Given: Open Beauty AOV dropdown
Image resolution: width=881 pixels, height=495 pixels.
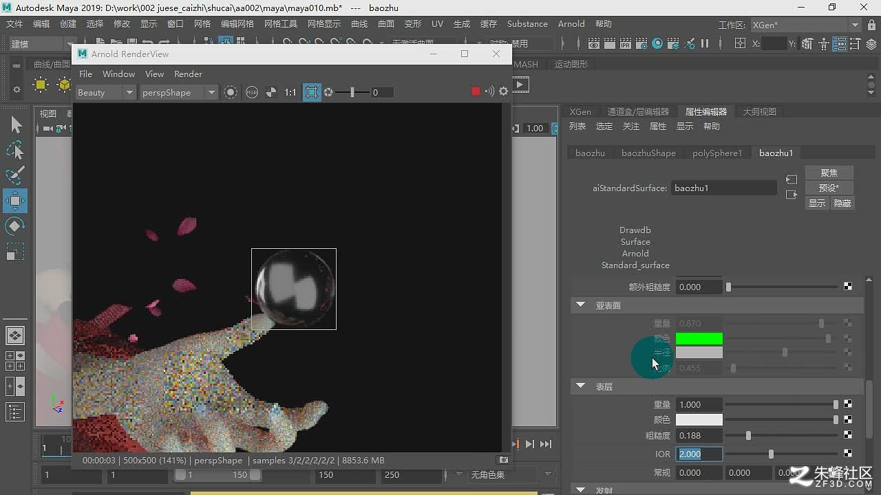Looking at the screenshot, I should [105, 92].
